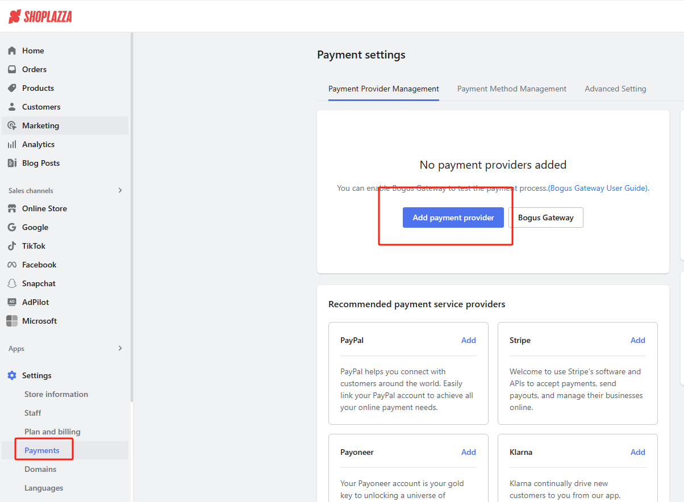Viewport: 684px width, 502px height.
Task: Click the TikTok logo icon
Action: pyautogui.click(x=12, y=246)
